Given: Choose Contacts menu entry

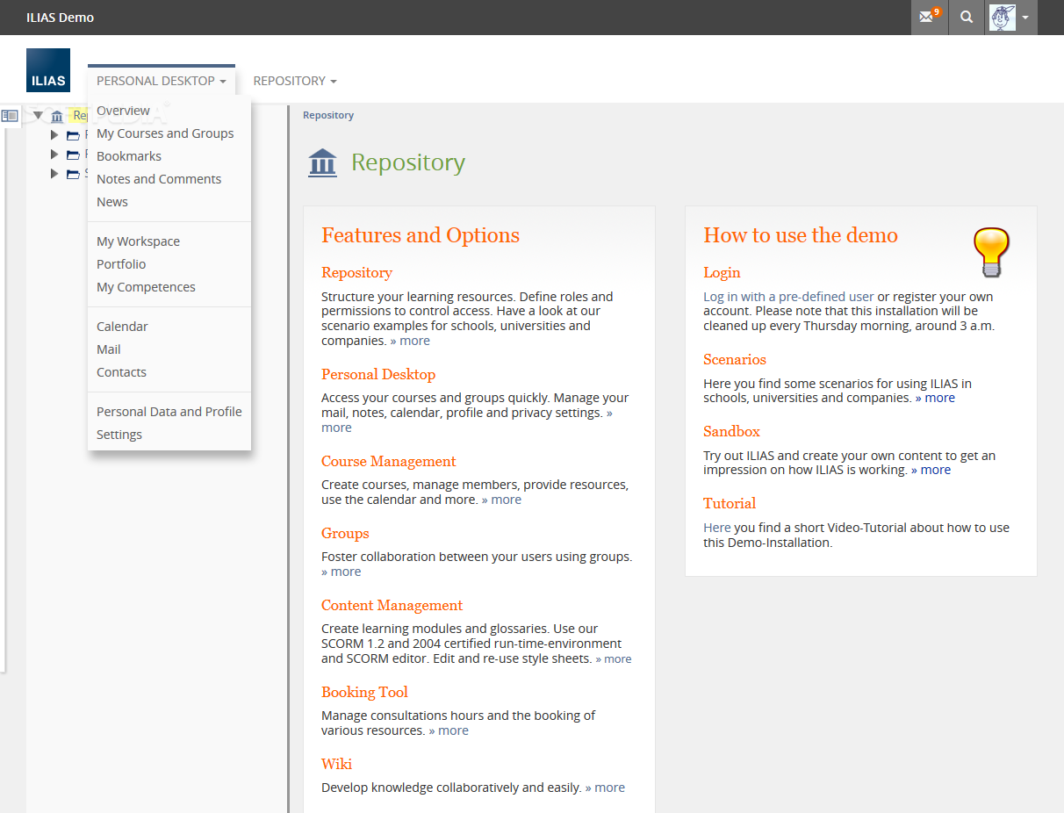Looking at the screenshot, I should coord(121,372).
